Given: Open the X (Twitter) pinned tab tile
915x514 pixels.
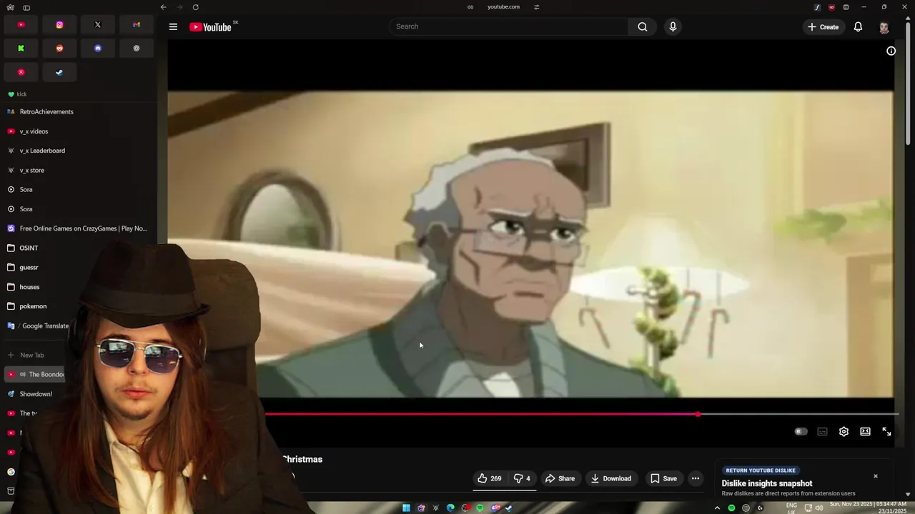Looking at the screenshot, I should click(x=98, y=24).
